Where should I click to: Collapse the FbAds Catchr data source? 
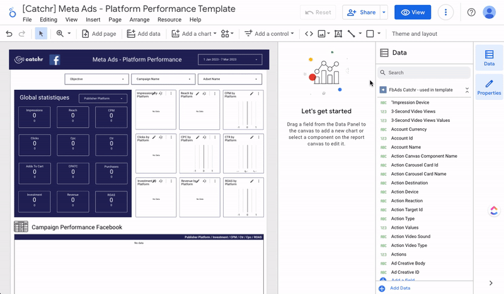tap(467, 90)
